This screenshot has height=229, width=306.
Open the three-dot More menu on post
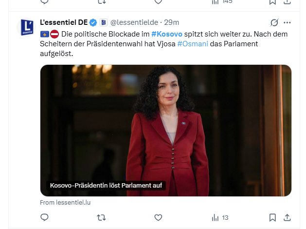coord(287,22)
